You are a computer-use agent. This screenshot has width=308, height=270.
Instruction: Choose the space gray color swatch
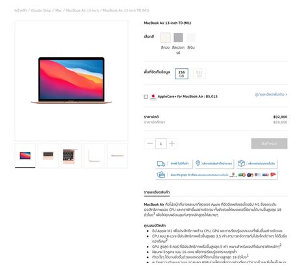coord(178,38)
